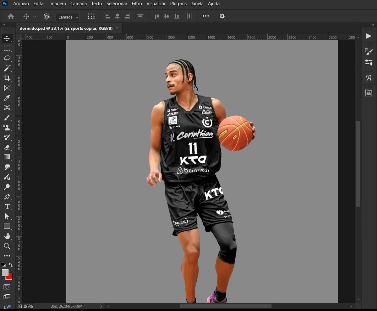Select the Move tool in the left toolbar
Screen dimensions: 377x311
[7, 39]
